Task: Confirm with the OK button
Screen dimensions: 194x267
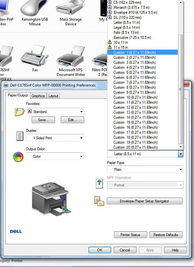Action: [x=100, y=250]
